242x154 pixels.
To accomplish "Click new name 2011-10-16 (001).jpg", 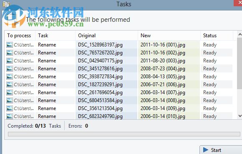I will tap(163, 45).
